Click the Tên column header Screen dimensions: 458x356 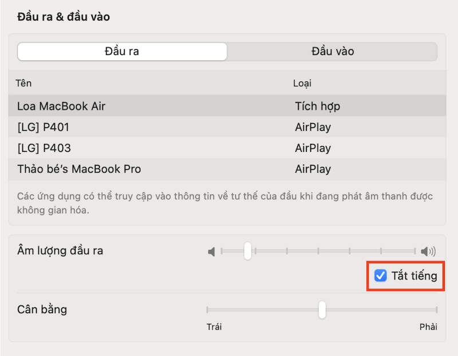23,83
